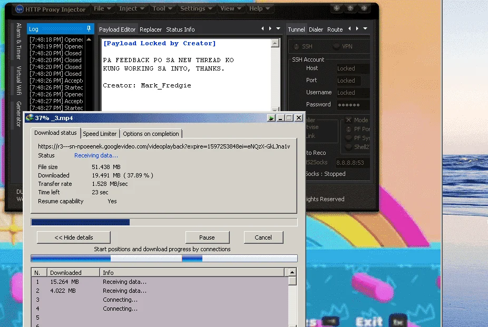Click inside the Payload Editor text area
Image resolution: width=488 pixels, height=327 pixels.
pos(186,75)
